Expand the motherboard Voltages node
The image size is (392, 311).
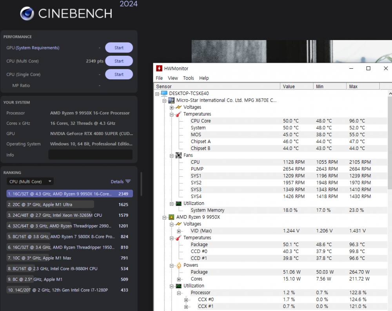172,108
